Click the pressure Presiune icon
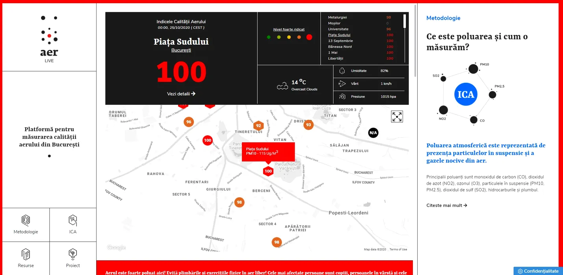The image size is (563, 275). pos(342,97)
